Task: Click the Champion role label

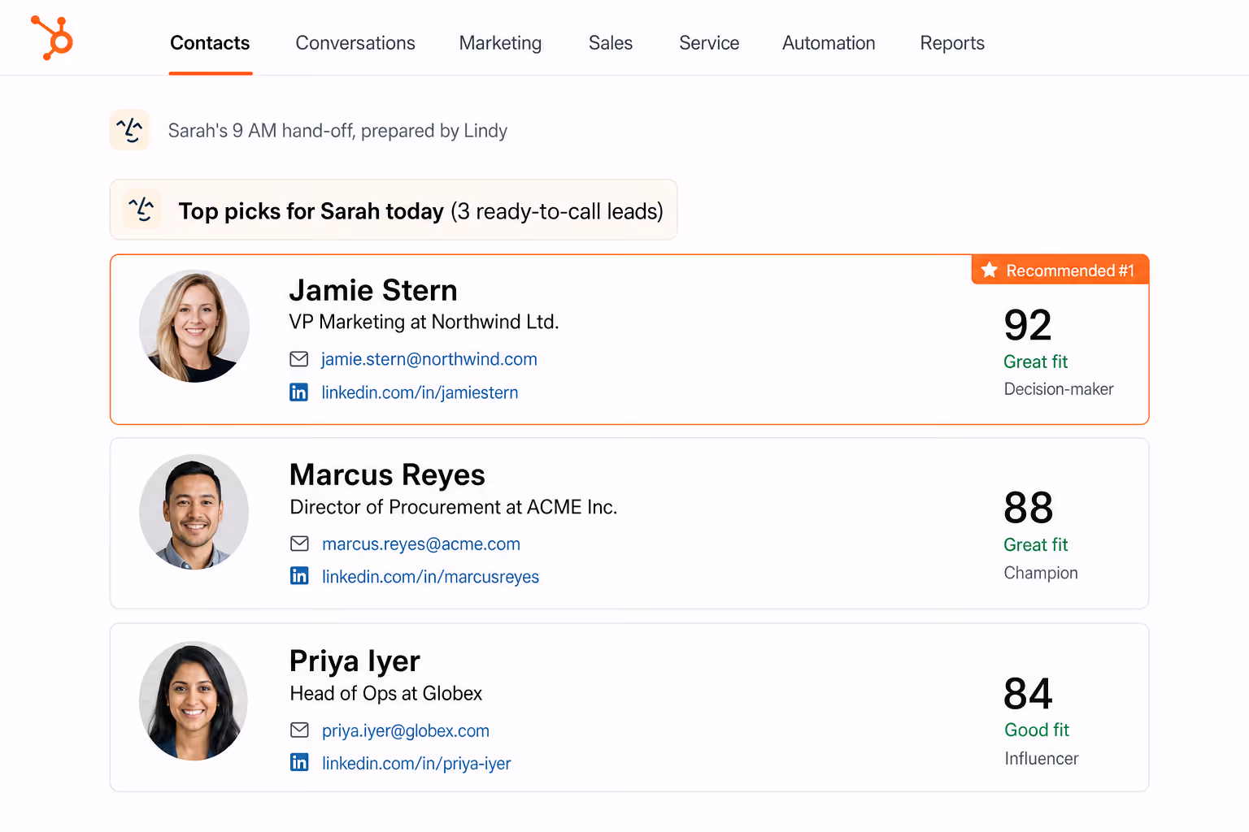Action: (1041, 573)
